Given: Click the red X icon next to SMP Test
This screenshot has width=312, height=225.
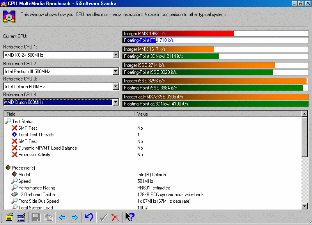Looking at the screenshot, I should coord(14,128).
